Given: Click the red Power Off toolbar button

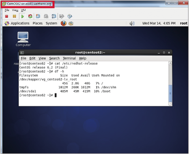Looking at the screenshot, I should coord(7,16).
